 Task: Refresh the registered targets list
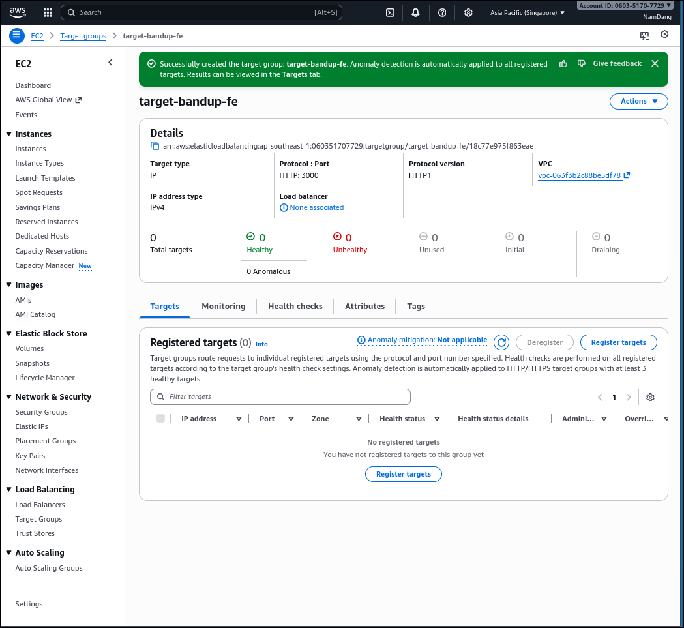coord(501,342)
